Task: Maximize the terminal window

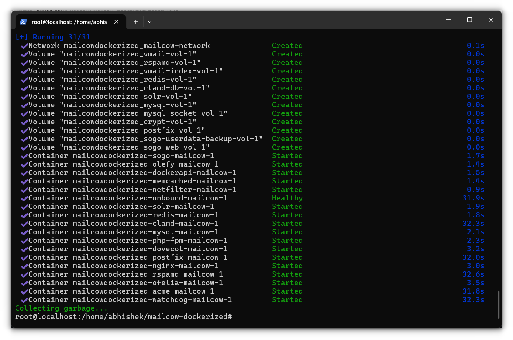Action: click(469, 20)
